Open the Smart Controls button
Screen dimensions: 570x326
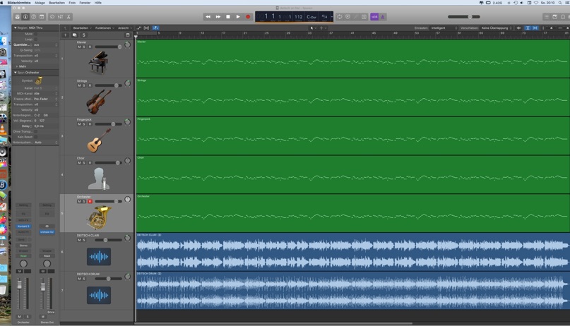coord(52,17)
